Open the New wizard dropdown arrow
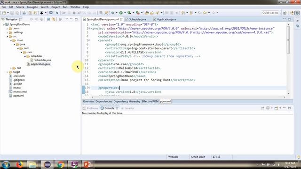301x169 pixels. click(8, 13)
